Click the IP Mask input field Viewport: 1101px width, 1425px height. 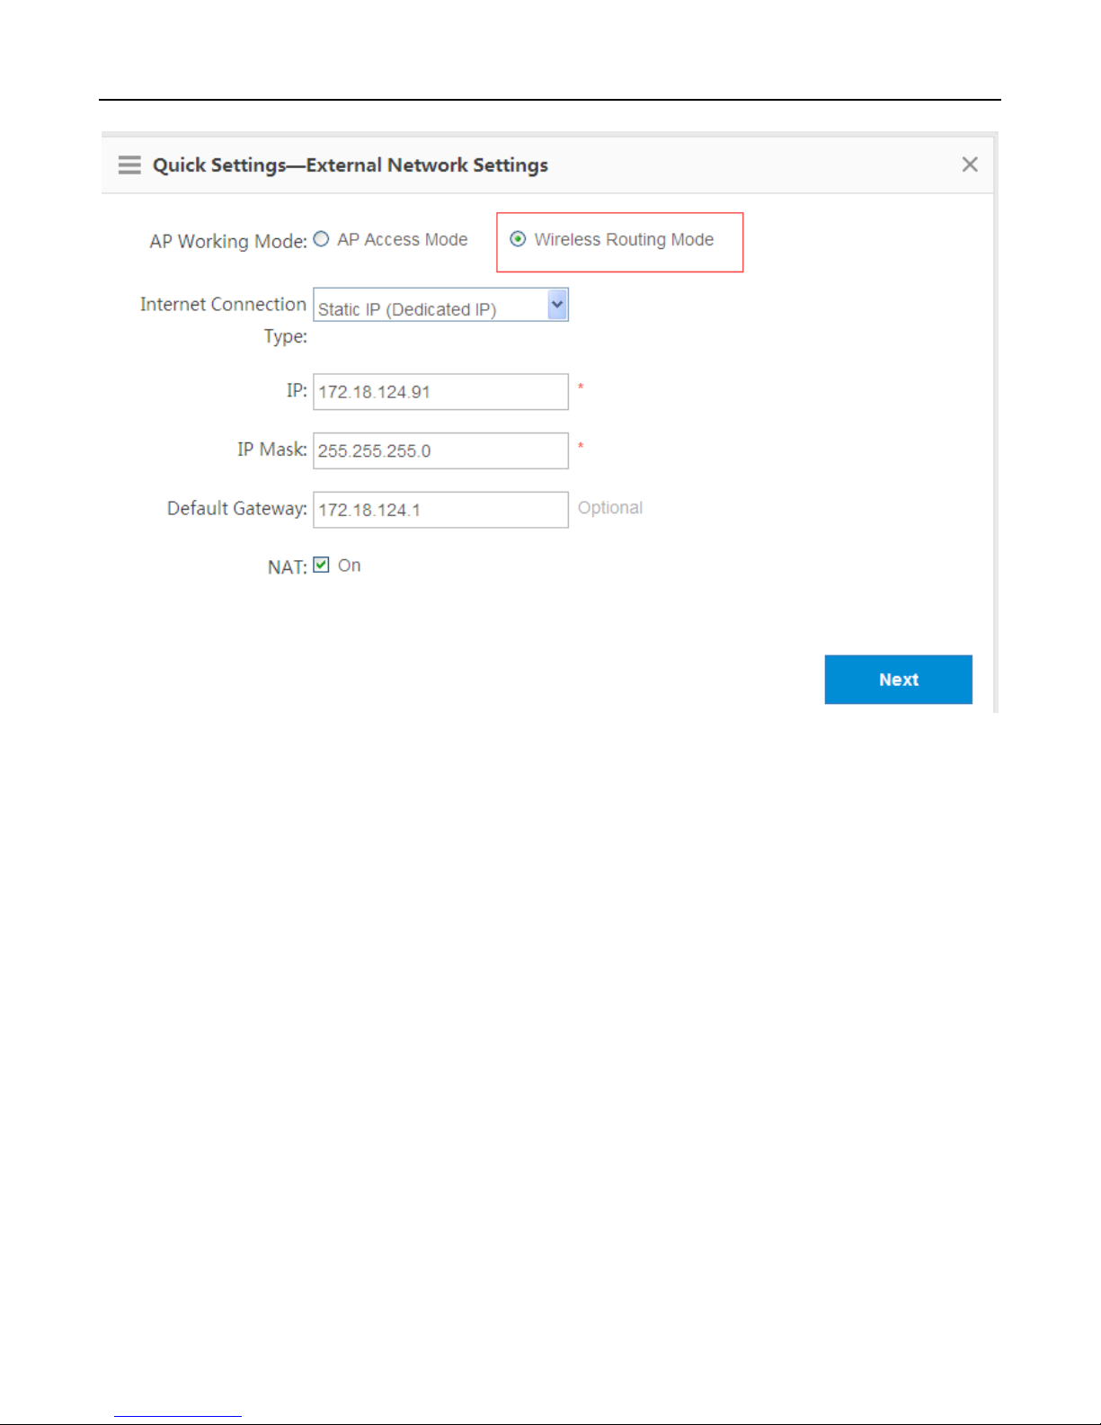click(440, 450)
